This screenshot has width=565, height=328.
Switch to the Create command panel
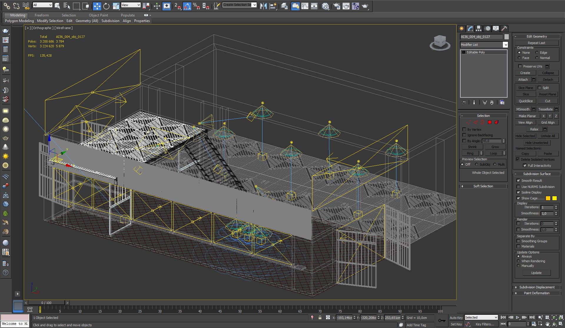462,28
